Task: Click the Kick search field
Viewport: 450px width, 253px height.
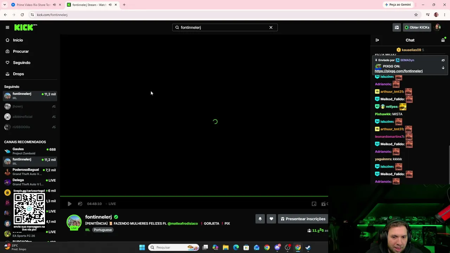Action: coord(225,27)
